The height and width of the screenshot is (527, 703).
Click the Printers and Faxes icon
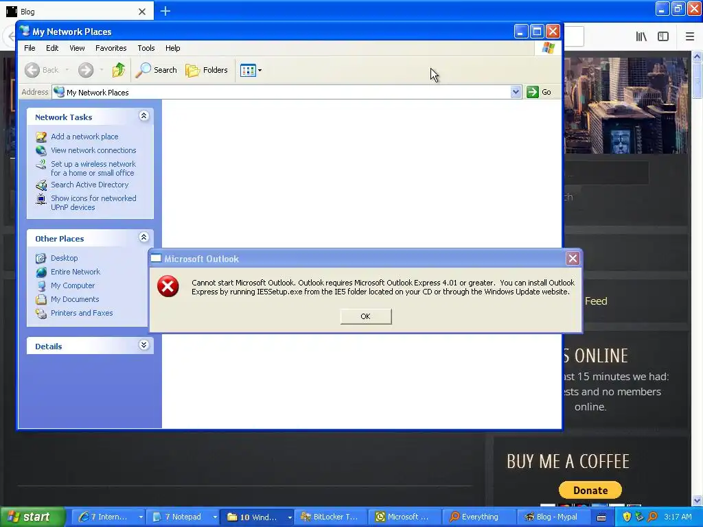pos(41,313)
